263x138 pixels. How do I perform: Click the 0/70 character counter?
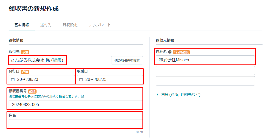[x=139, y=132]
